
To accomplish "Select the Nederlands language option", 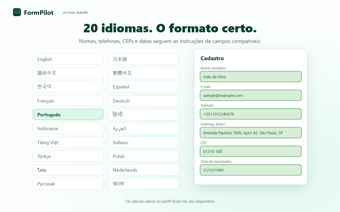I will tap(143, 170).
